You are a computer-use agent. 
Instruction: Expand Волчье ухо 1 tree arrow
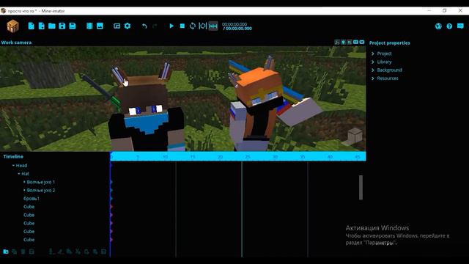click(x=24, y=182)
